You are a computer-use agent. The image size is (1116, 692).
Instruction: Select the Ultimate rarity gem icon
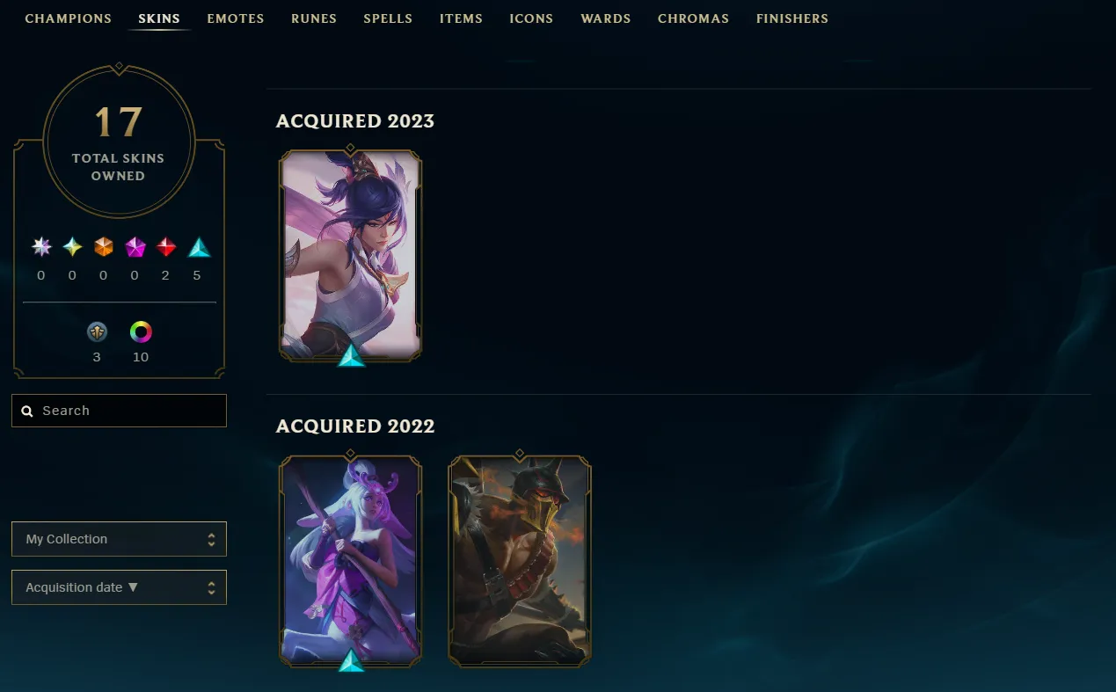click(72, 247)
